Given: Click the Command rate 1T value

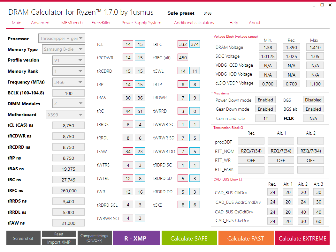Looking at the screenshot, I should coord(265,118).
